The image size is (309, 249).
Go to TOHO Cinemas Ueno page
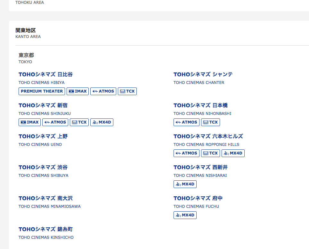[x=43, y=137]
